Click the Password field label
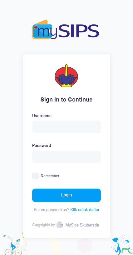 (x=42, y=145)
